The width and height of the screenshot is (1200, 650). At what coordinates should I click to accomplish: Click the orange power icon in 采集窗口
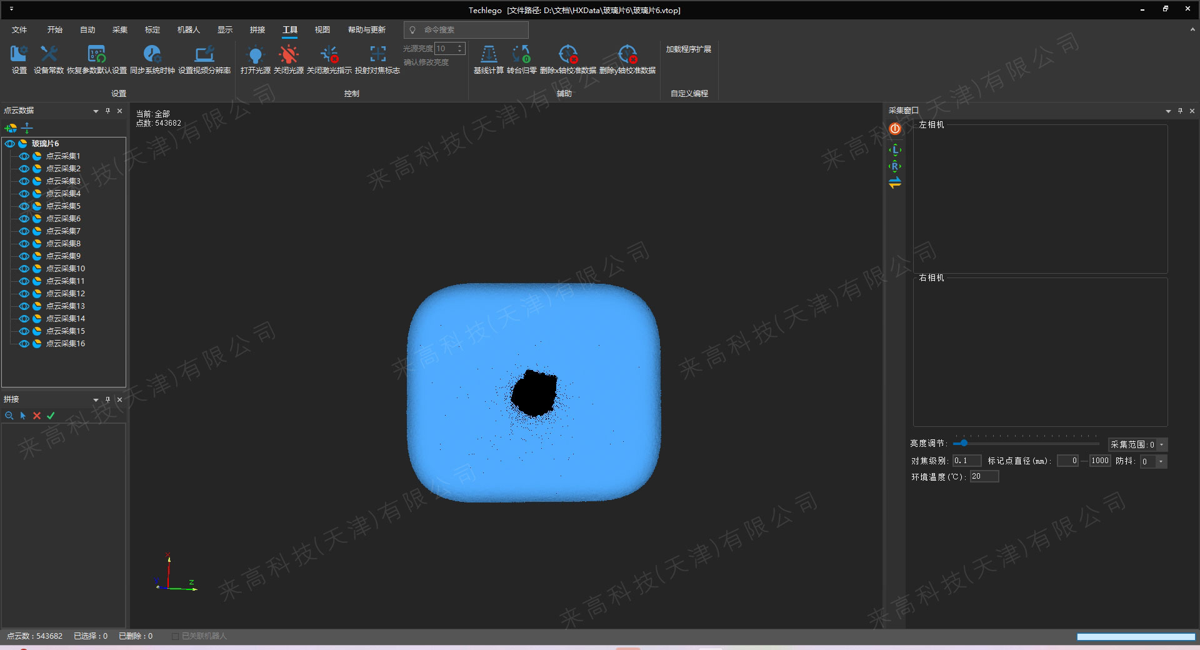point(895,129)
